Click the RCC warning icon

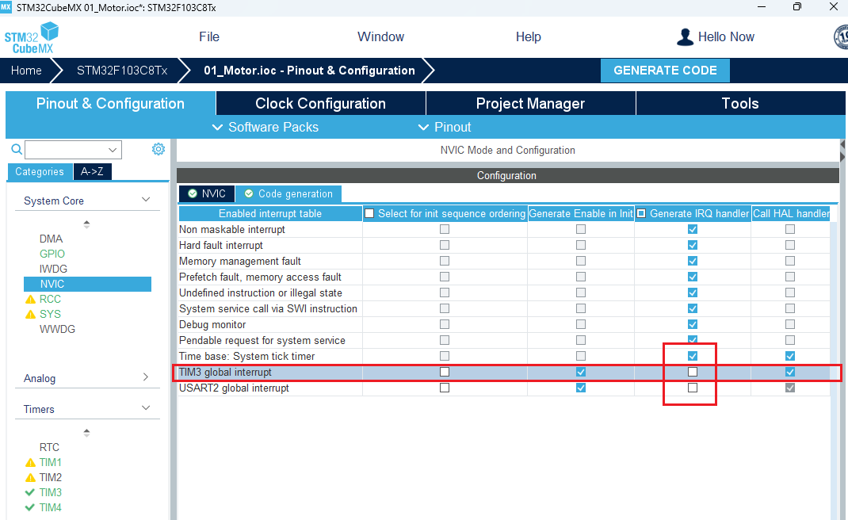[x=31, y=300]
